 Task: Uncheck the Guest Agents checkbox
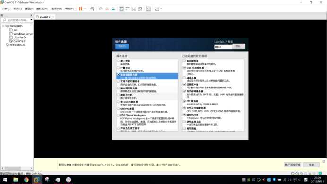(x=184, y=115)
